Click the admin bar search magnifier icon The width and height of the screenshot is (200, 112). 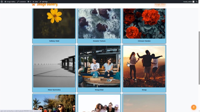[x=197, y=2]
